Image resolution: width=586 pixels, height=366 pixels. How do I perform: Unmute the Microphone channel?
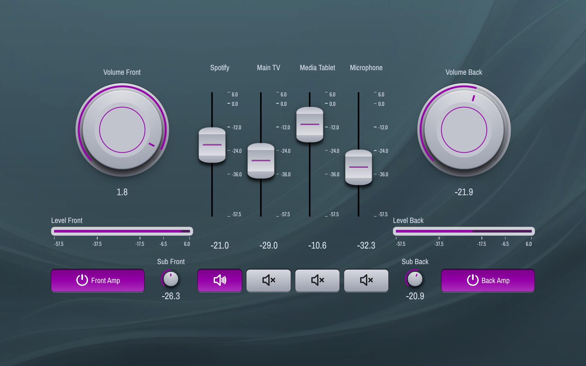pyautogui.click(x=366, y=280)
